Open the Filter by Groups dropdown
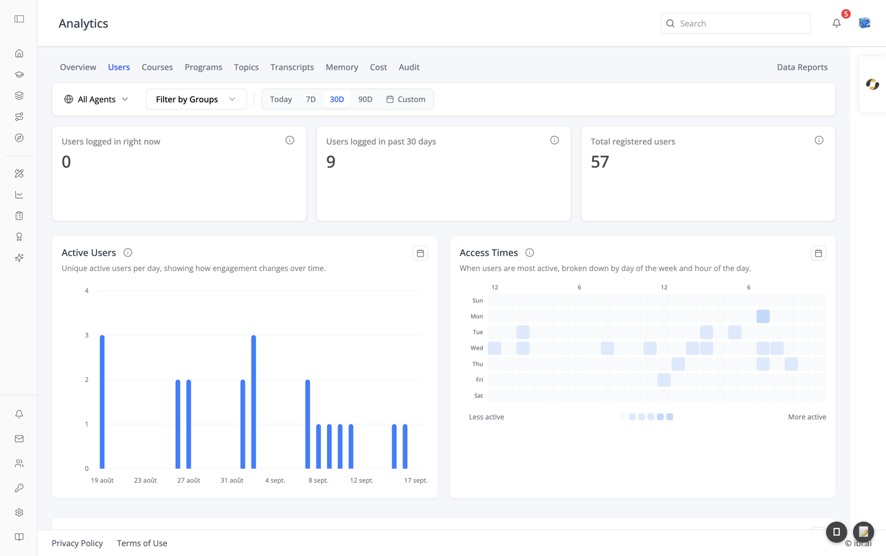This screenshot has height=556, width=886. [196, 100]
